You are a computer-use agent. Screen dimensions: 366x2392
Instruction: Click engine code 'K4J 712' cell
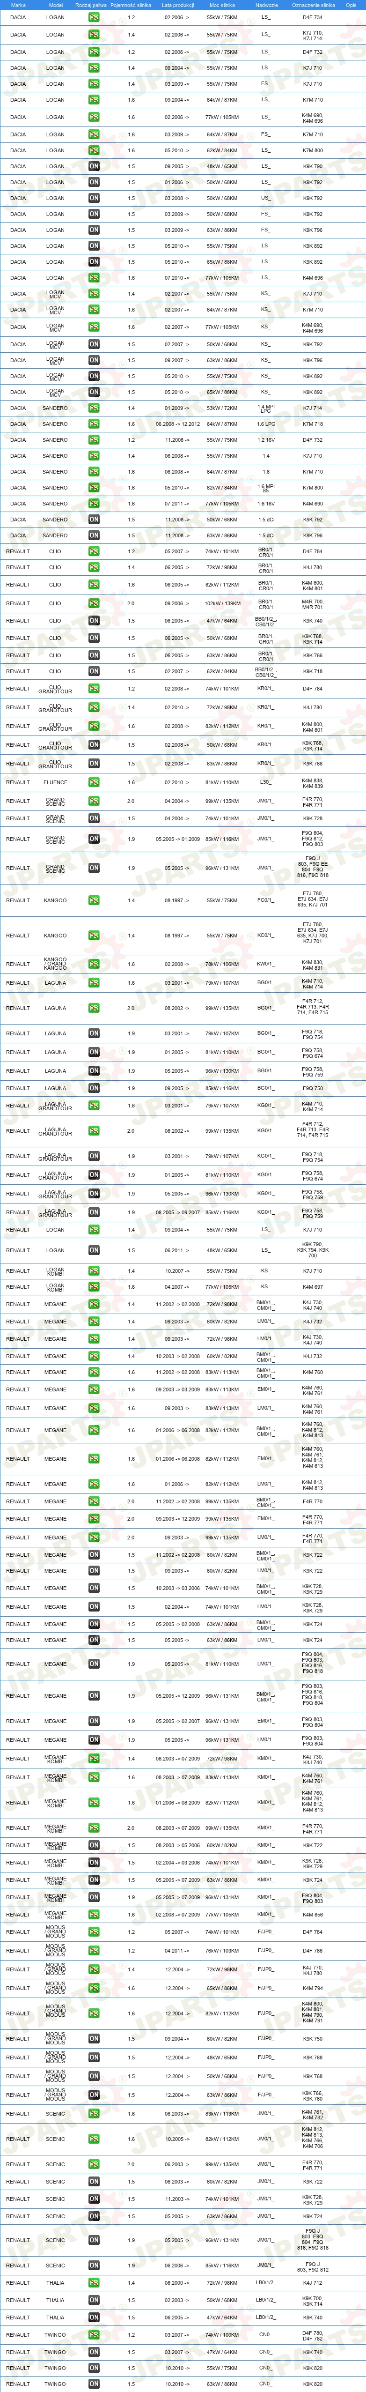point(313,2283)
